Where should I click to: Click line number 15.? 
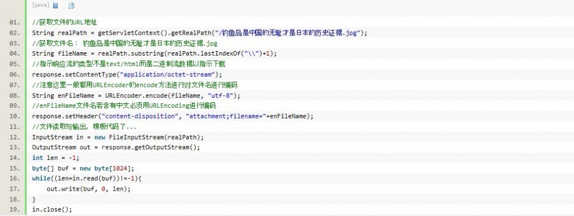(15, 168)
